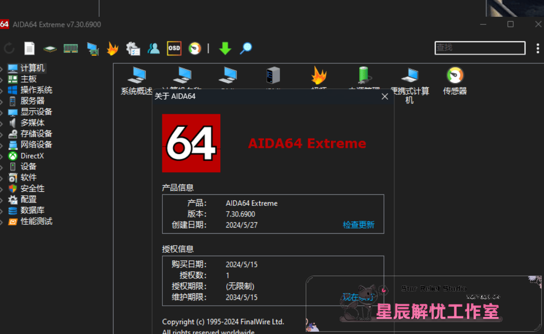
Task: Click the large 64 logo in About dialog
Action: [191, 143]
